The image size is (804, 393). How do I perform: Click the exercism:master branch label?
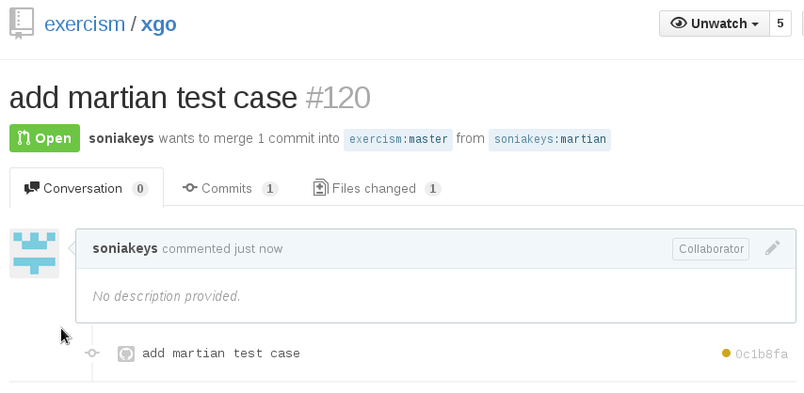point(398,139)
